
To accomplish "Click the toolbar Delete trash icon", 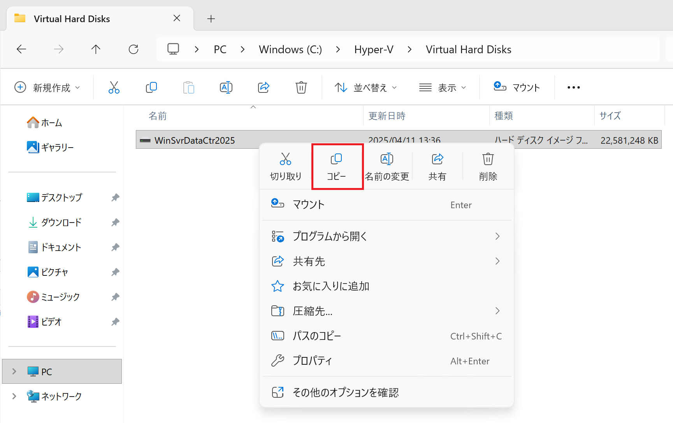I will point(301,87).
